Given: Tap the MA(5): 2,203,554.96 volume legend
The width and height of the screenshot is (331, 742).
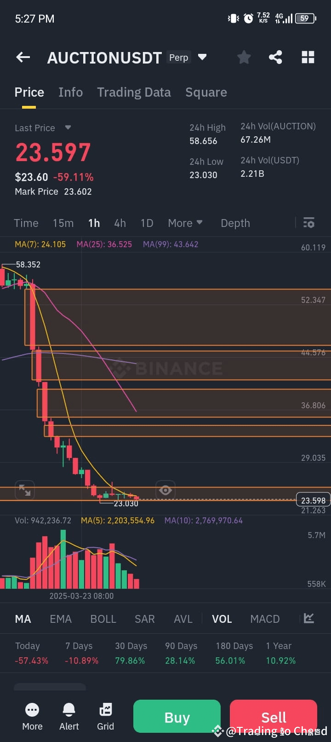Looking at the screenshot, I should click(x=118, y=521).
